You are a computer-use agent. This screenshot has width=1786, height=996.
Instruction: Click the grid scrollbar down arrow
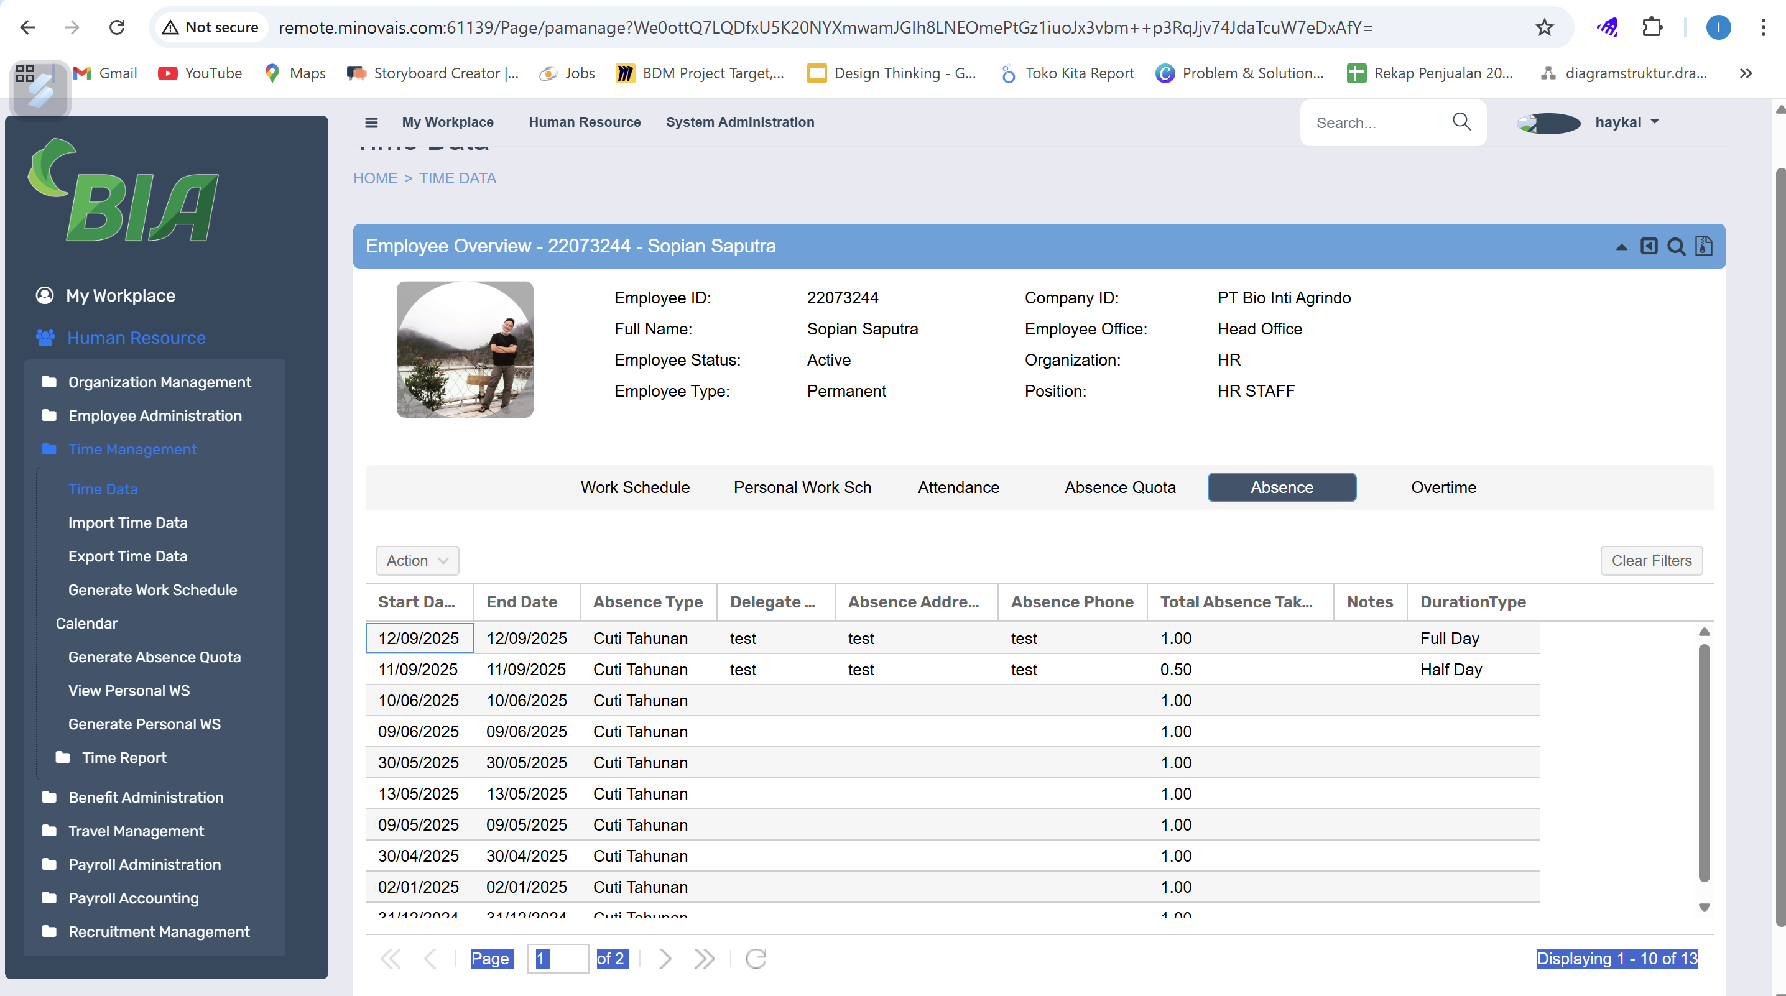coord(1704,907)
